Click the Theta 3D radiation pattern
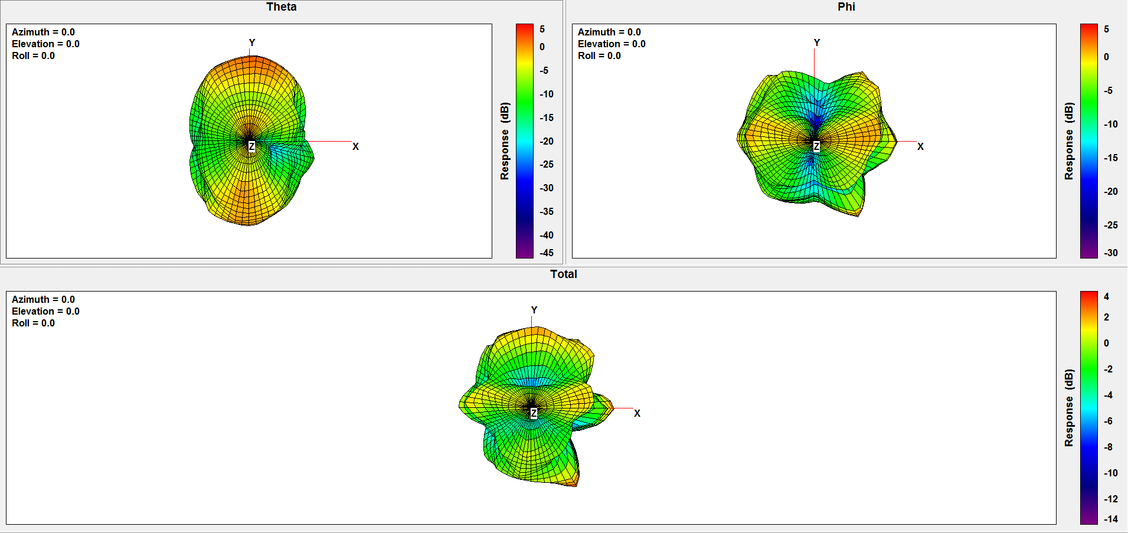Image resolution: width=1128 pixels, height=533 pixels. point(251,140)
